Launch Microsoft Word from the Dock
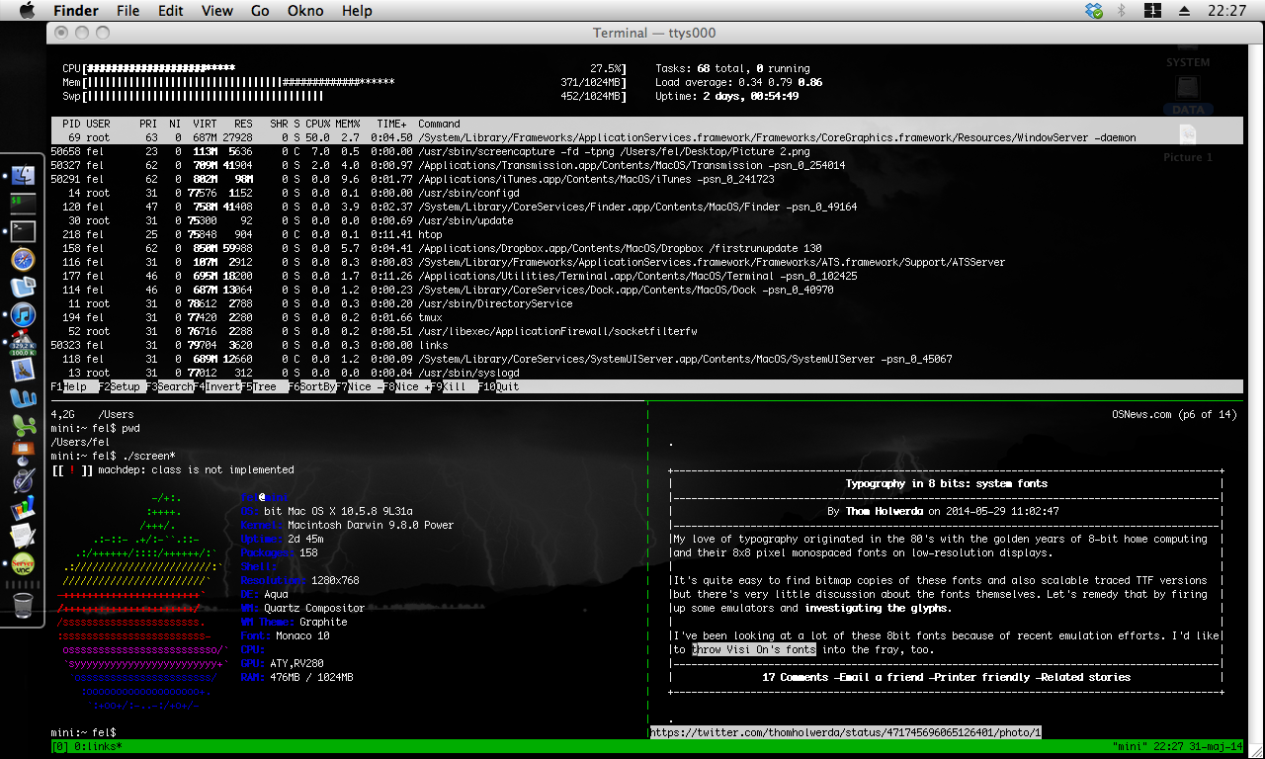Viewport: 1265px width, 759px height. pyautogui.click(x=23, y=398)
